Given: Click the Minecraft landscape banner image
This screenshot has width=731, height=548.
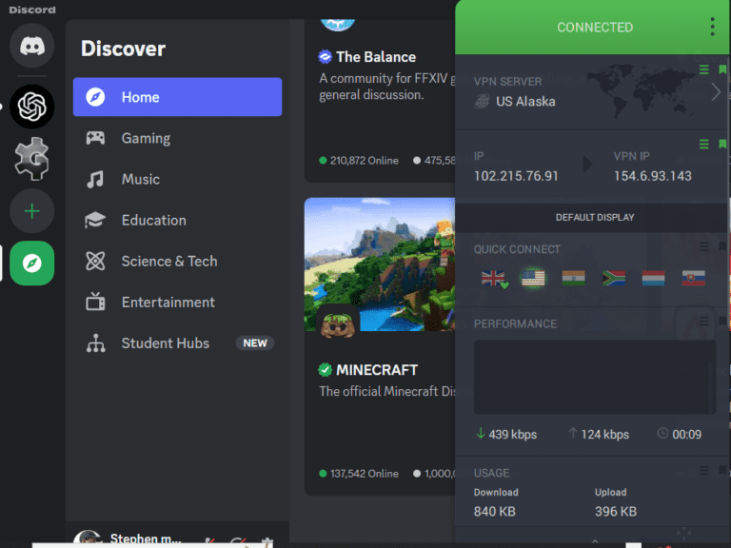Looking at the screenshot, I should (380, 264).
